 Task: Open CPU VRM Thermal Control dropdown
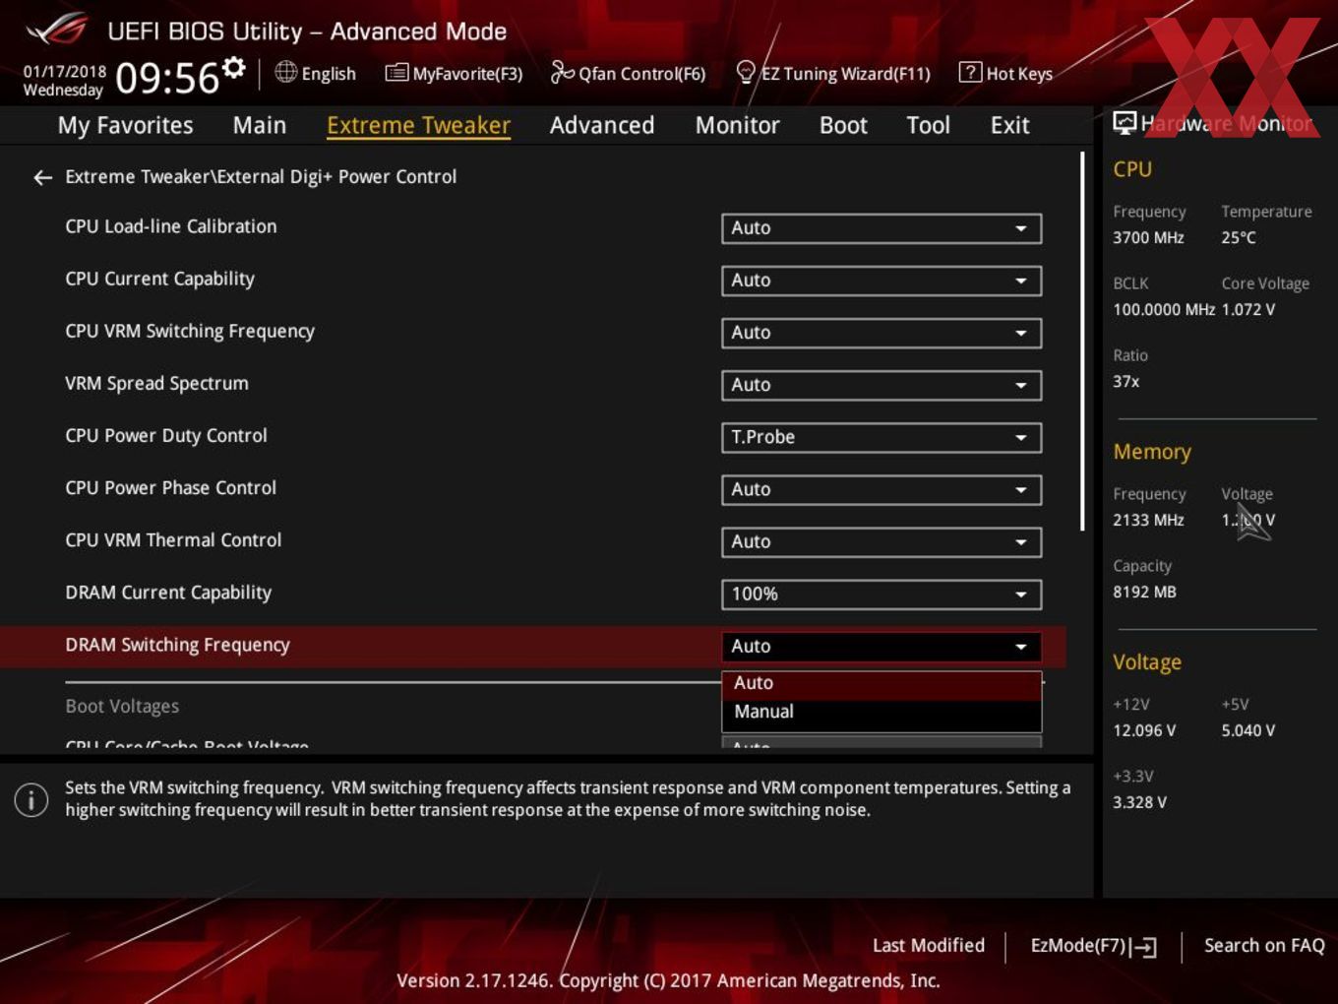[881, 541]
